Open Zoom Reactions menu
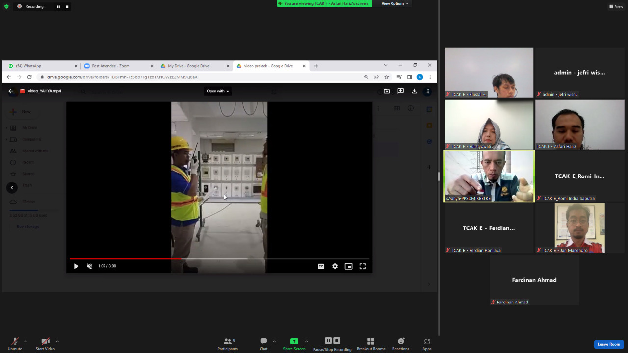The height and width of the screenshot is (353, 628). point(401,344)
